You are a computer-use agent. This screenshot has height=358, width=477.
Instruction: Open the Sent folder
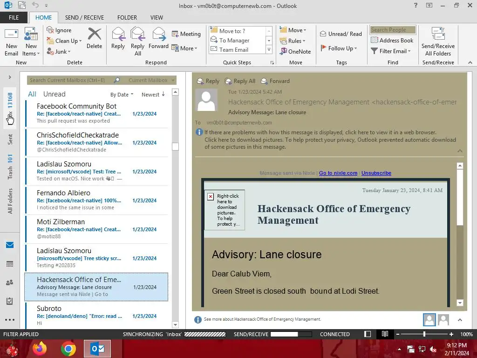tap(10, 139)
